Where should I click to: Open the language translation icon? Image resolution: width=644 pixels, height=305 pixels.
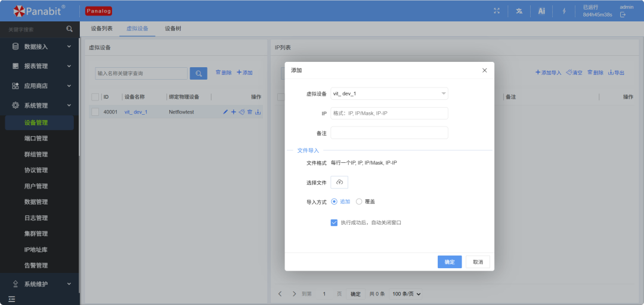click(x=519, y=11)
